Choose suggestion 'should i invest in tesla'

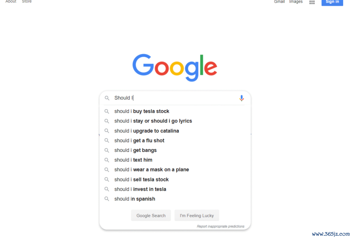[175, 189]
